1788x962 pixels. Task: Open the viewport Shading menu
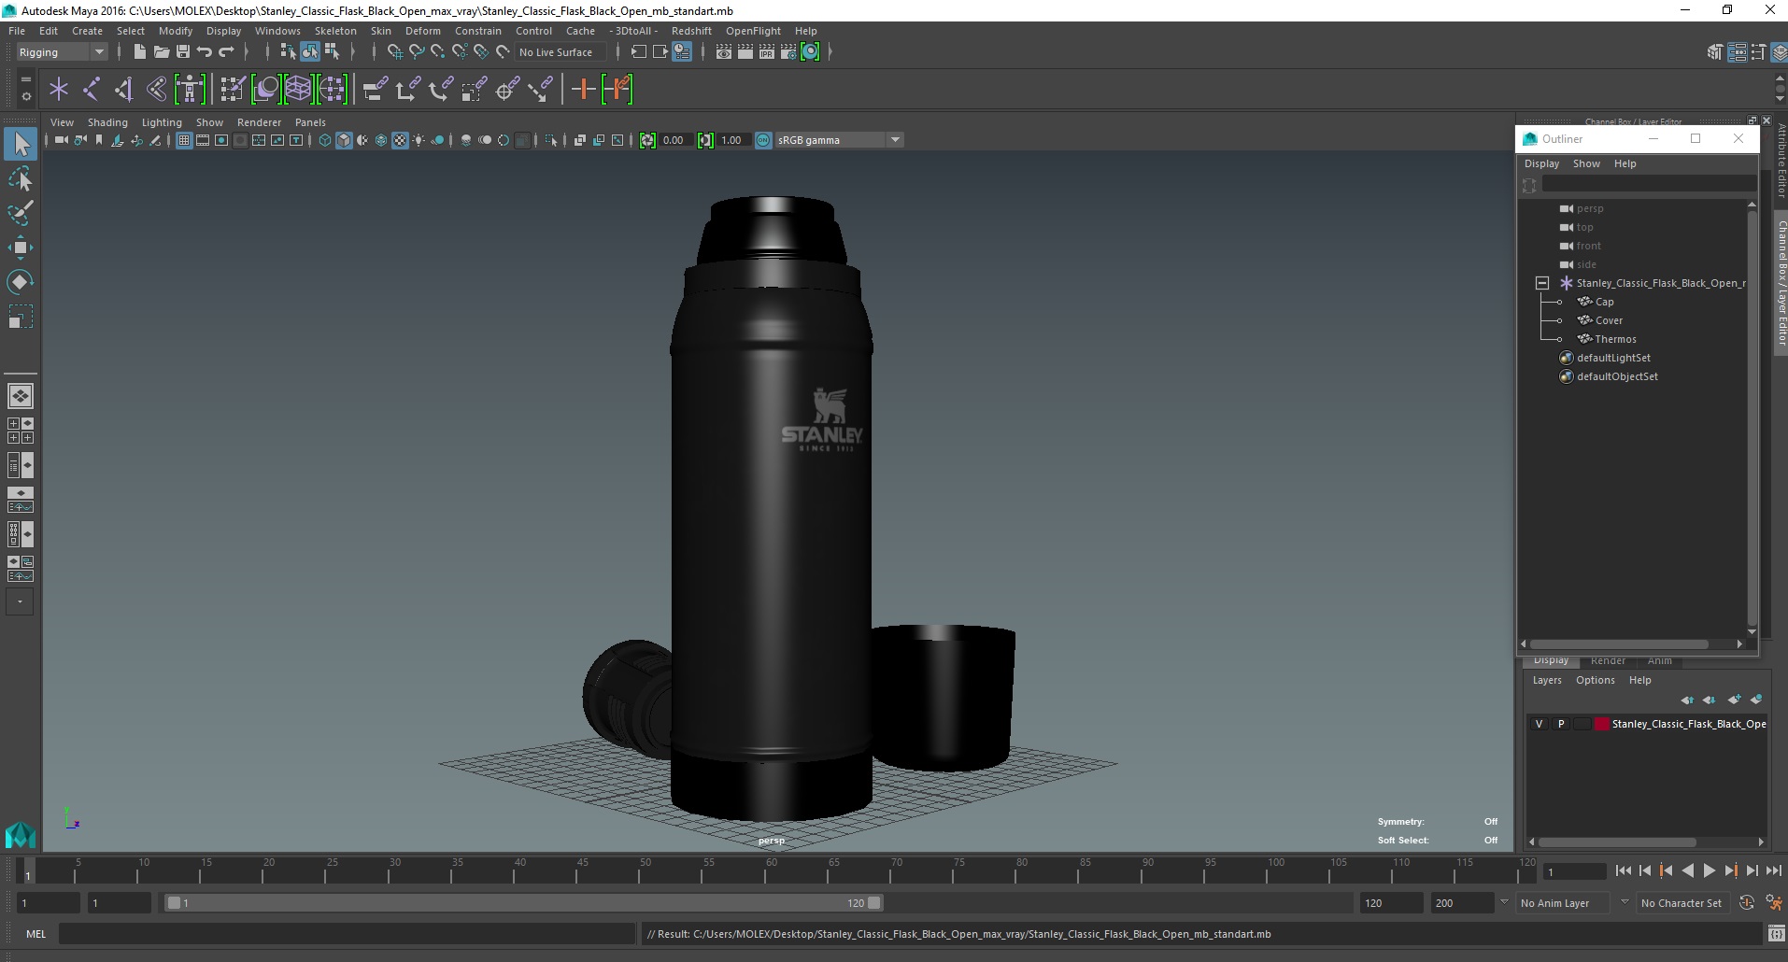point(107,122)
